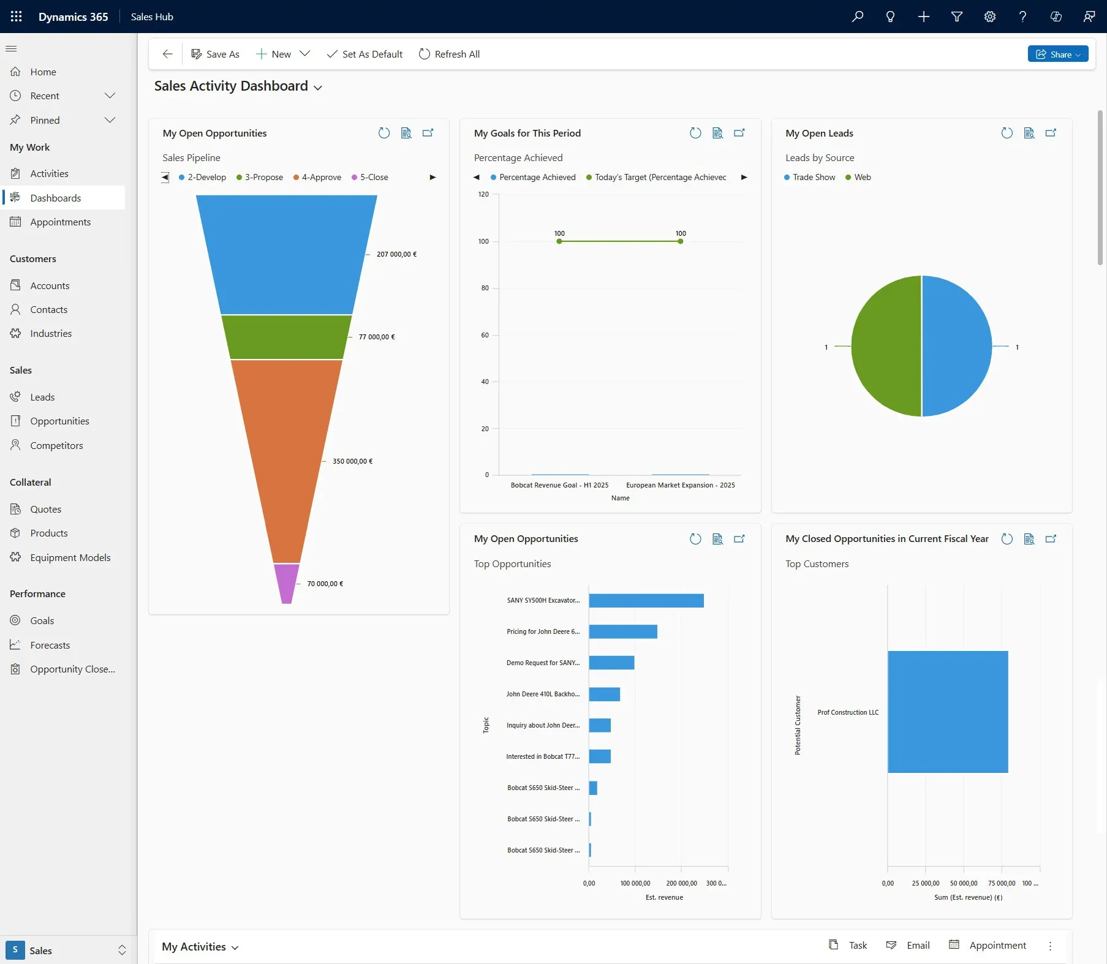Advance the Sales Pipeline legend with the right arrow
This screenshot has height=964, width=1107.
click(433, 177)
